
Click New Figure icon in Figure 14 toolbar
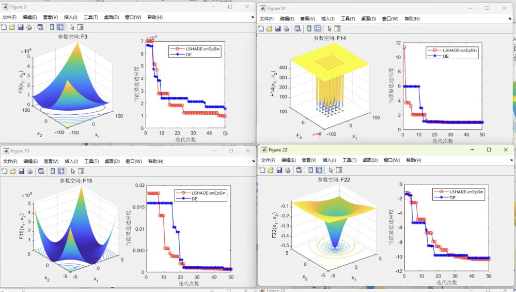click(261, 28)
